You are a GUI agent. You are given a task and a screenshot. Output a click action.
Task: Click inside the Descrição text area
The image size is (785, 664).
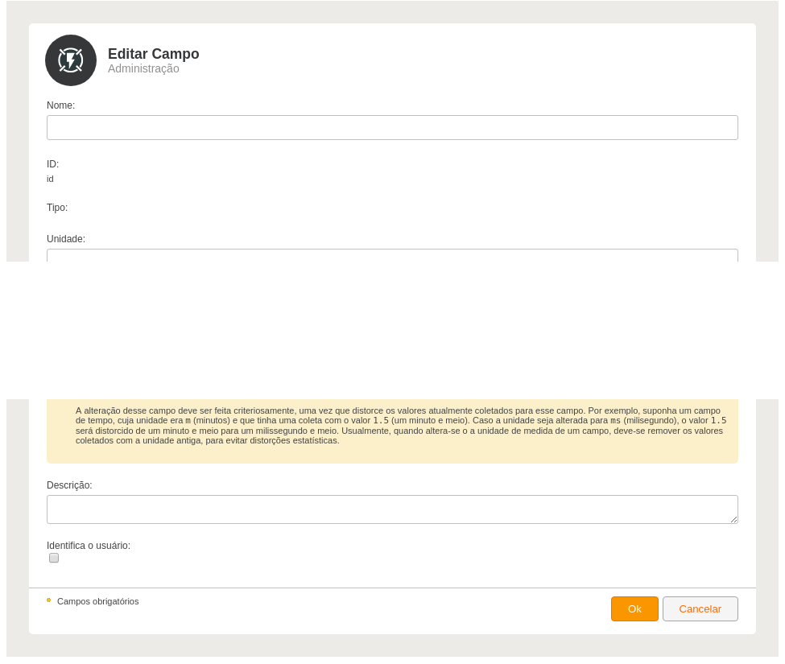coord(392,509)
